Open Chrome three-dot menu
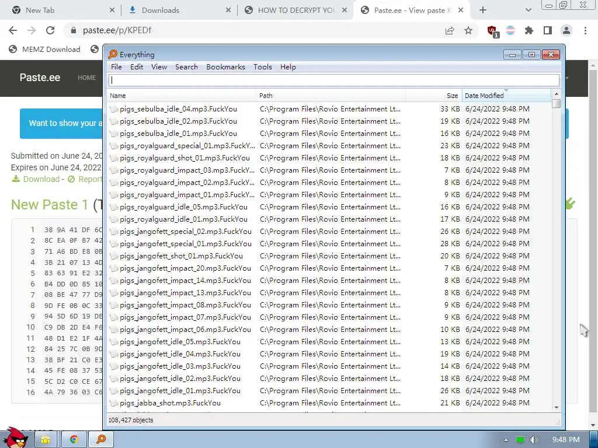The width and height of the screenshot is (598, 448). pyautogui.click(x=585, y=30)
